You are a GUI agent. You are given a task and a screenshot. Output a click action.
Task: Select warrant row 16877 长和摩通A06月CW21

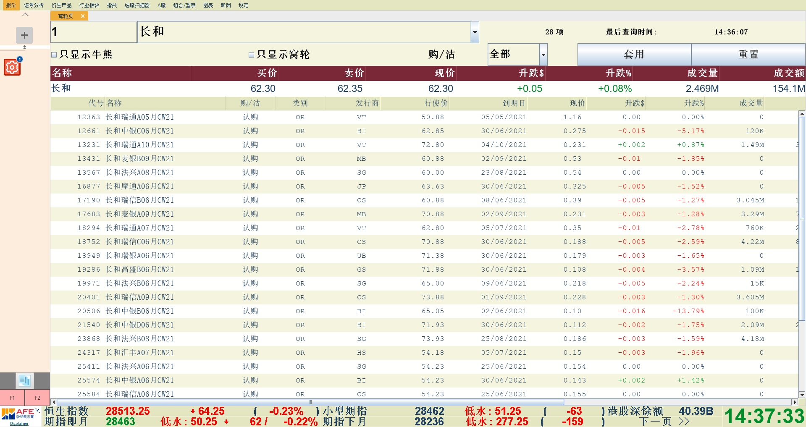tap(424, 186)
